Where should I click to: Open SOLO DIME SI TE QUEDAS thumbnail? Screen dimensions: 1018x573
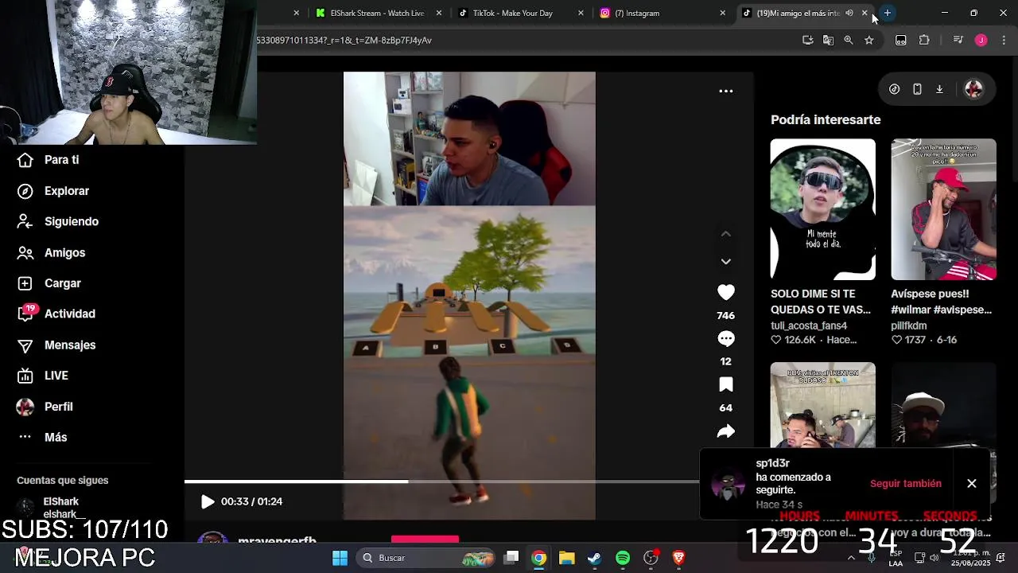pos(822,209)
